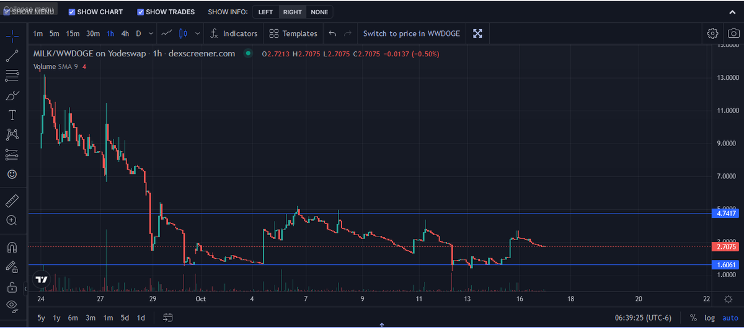Switch to 5m interval
Viewport: 744px width, 328px height.
[55, 33]
